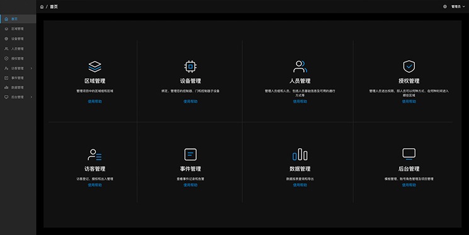The height and width of the screenshot is (235, 469).
Task: Open 使用帮助 link under 访客管理
Action: pos(95,185)
